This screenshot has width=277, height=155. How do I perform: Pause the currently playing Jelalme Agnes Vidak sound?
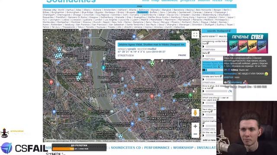click(x=204, y=70)
